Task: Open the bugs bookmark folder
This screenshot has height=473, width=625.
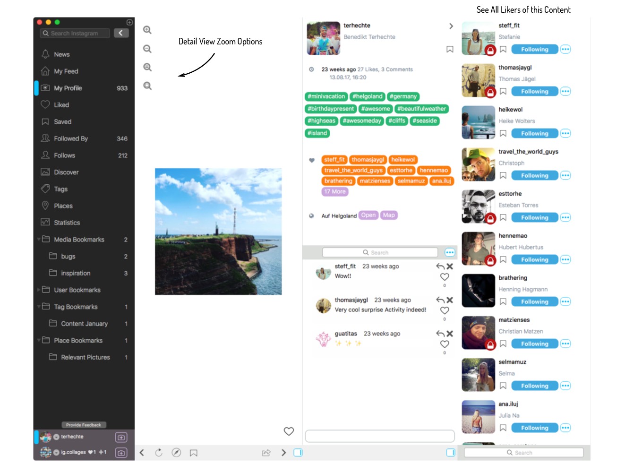Action: point(84,257)
